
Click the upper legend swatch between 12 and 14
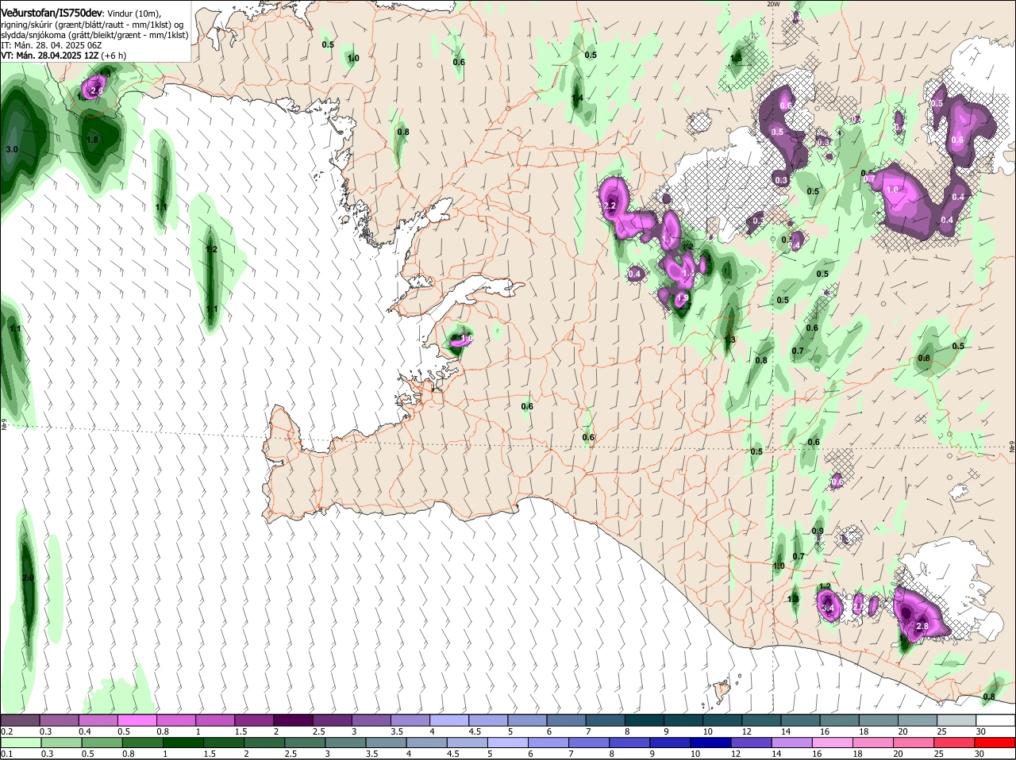pos(762,720)
